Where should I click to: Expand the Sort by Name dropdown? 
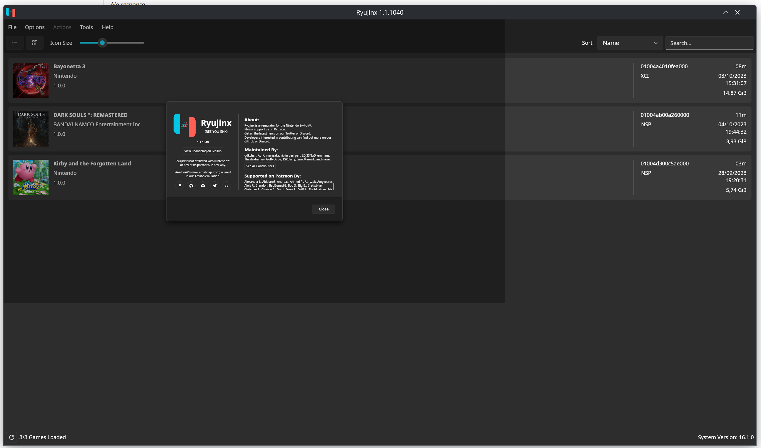(x=630, y=43)
